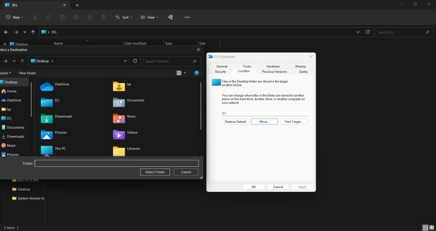Switch to large thumbnails view in status bar
The width and height of the screenshot is (436, 231).
pos(431,228)
